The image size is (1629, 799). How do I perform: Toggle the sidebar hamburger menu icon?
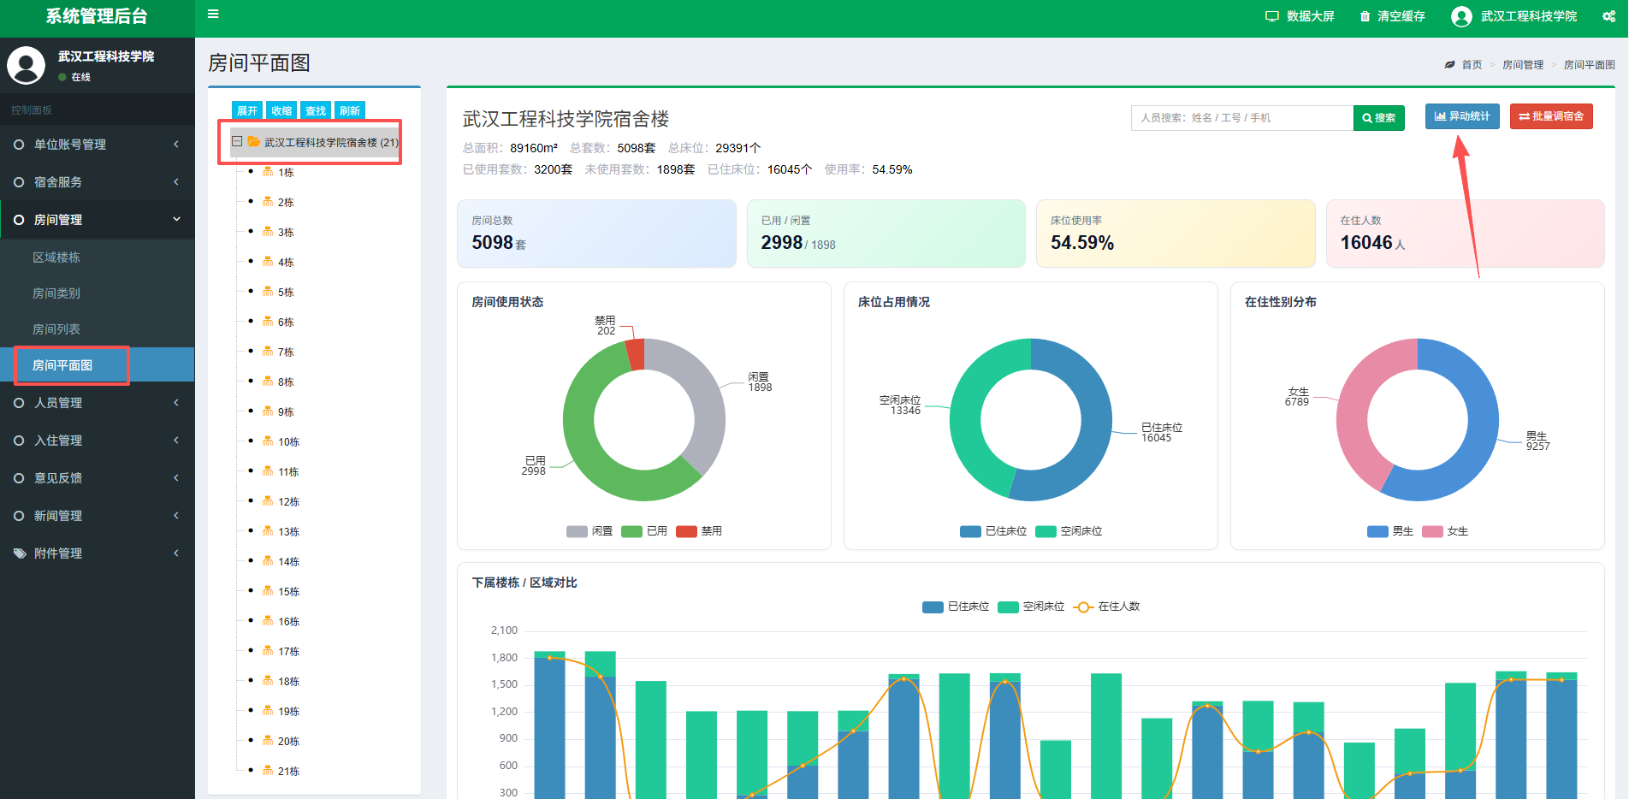(x=213, y=14)
